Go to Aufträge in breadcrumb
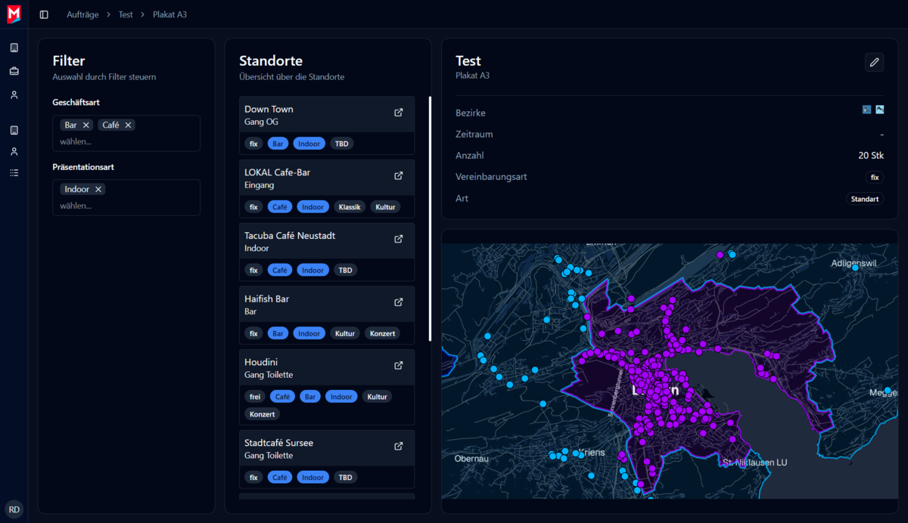 [x=82, y=14]
